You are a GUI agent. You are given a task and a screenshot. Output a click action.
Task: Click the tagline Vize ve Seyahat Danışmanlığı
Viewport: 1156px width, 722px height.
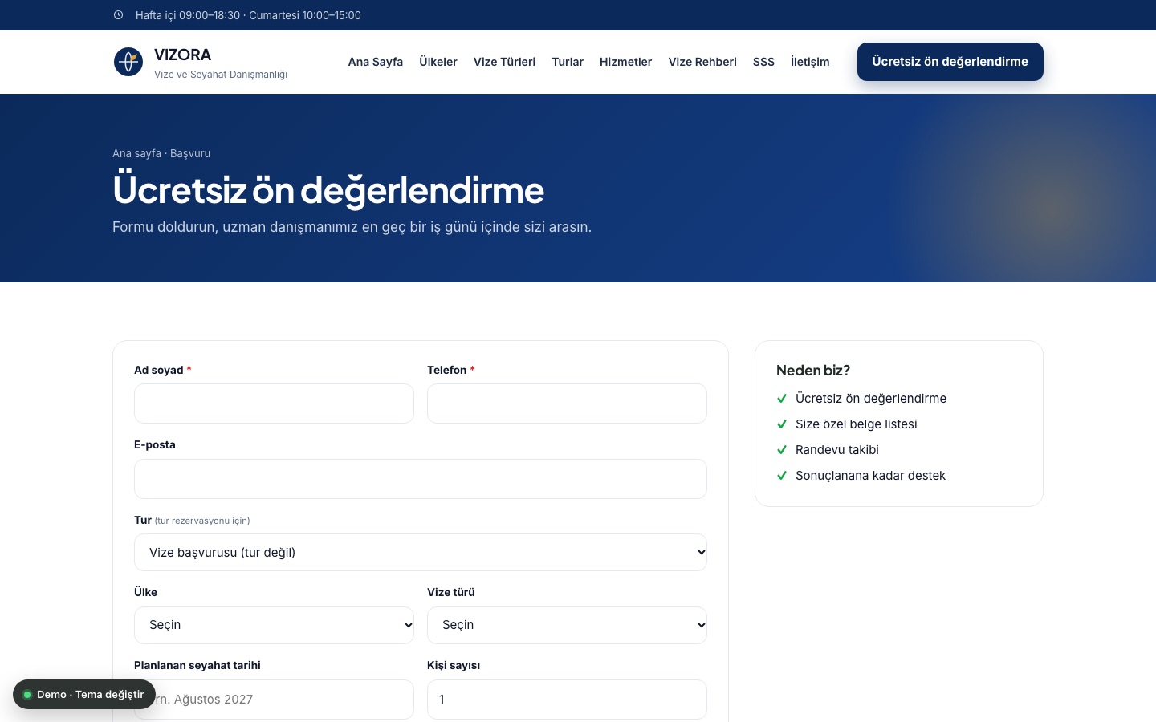coord(221,75)
